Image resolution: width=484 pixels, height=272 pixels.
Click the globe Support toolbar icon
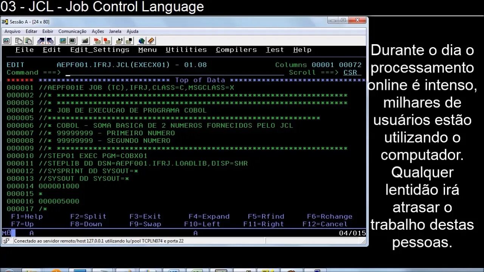142,41
